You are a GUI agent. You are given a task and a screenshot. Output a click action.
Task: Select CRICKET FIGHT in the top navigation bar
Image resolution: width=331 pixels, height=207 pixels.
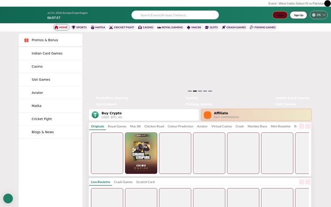click(x=121, y=28)
